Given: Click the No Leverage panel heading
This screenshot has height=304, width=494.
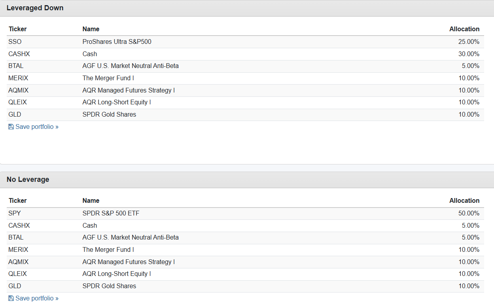Looking at the screenshot, I should [28, 179].
